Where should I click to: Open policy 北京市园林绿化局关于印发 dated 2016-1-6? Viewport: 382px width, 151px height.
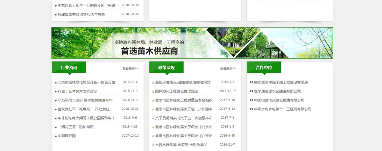click(x=184, y=127)
